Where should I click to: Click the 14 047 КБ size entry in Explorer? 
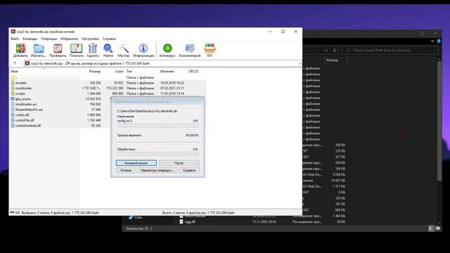tap(338, 181)
